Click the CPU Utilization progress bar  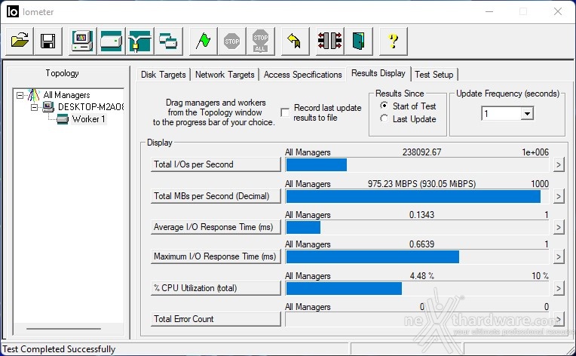click(x=417, y=288)
